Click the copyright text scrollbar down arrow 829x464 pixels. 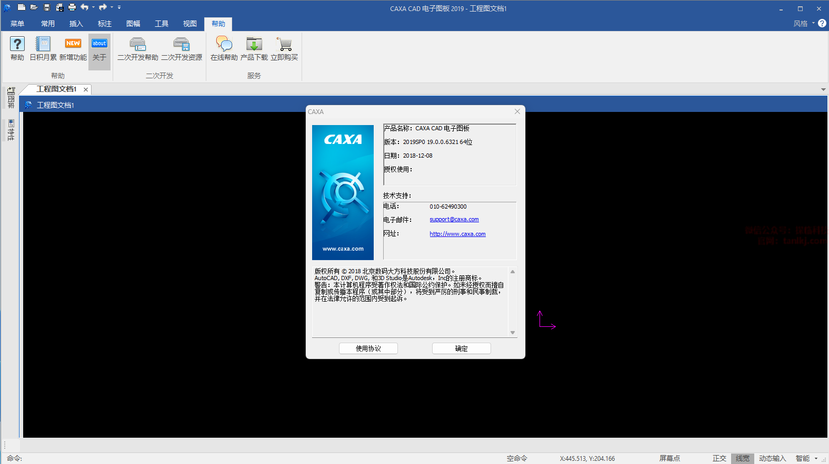513,332
